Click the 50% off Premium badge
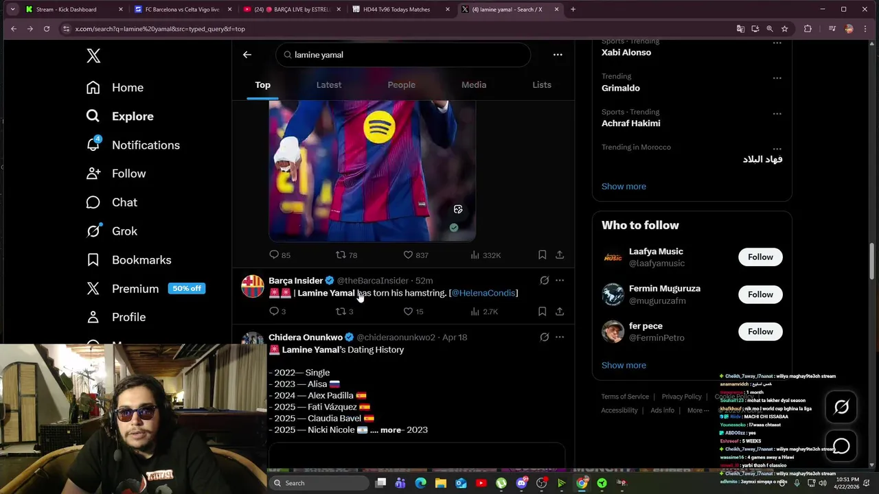Screen dimensions: 879x494 click(x=187, y=288)
